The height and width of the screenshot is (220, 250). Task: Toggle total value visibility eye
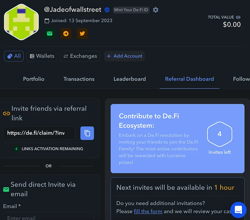(238, 17)
